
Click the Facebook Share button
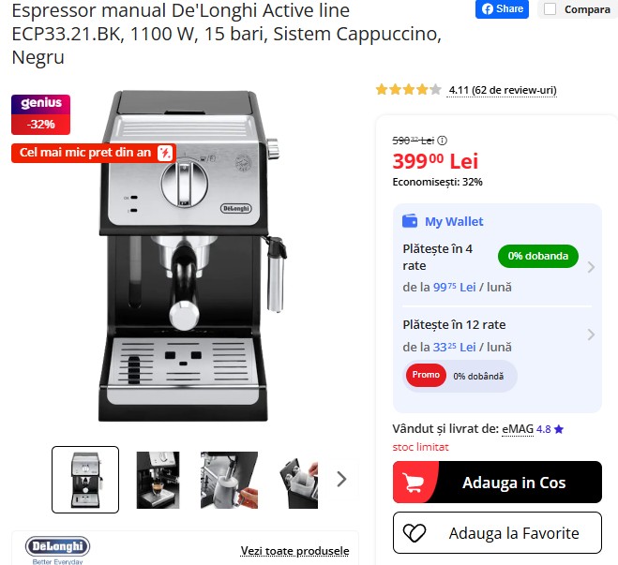click(x=502, y=8)
